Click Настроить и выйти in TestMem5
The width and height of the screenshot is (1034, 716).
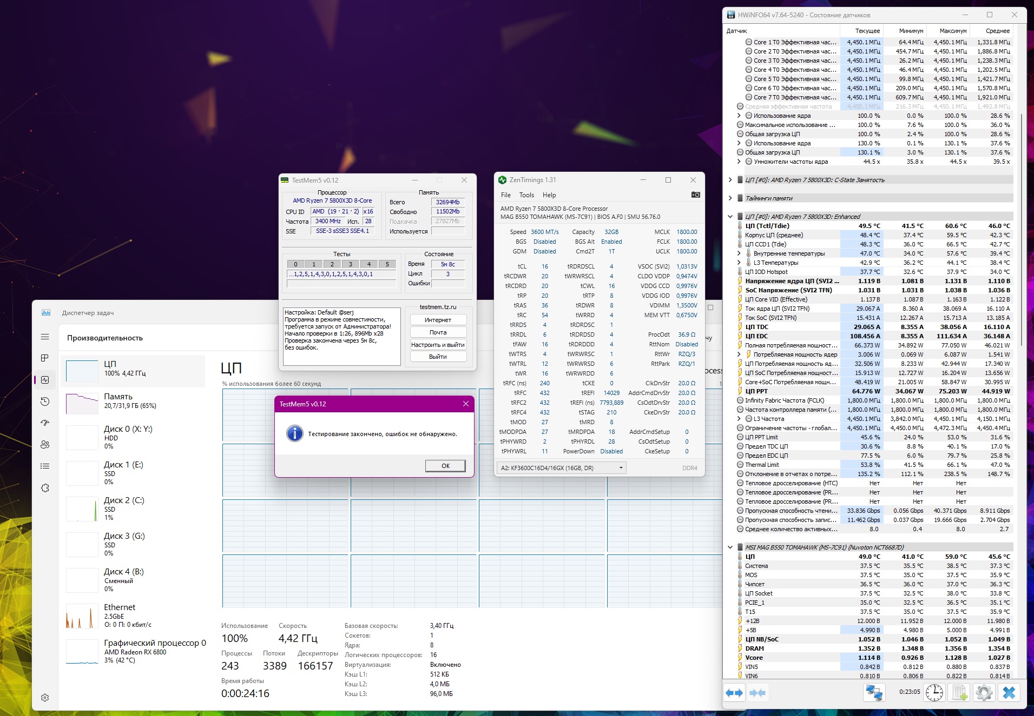tap(438, 345)
